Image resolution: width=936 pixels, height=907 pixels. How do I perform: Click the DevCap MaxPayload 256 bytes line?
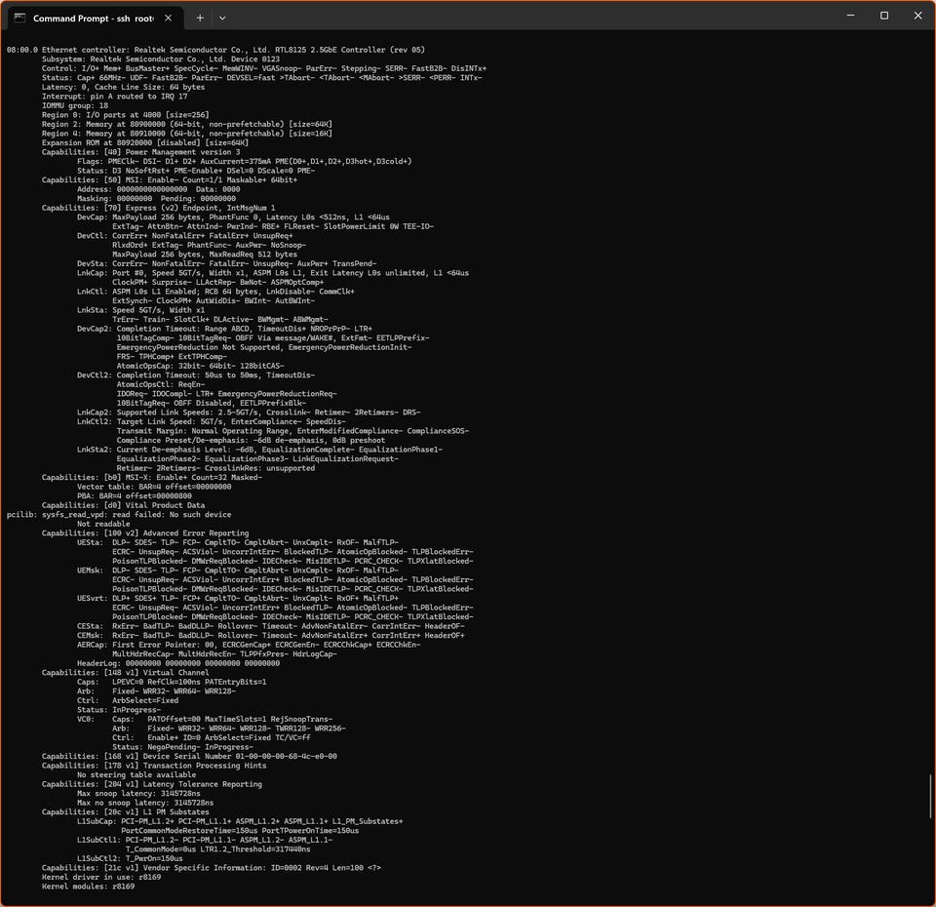tap(233, 217)
